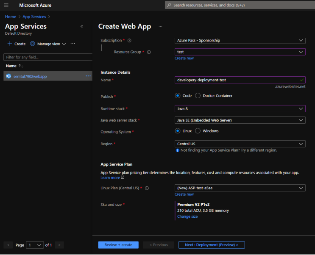Navigate to App Services breadcrumb
315x255 pixels.
coord(34,17)
